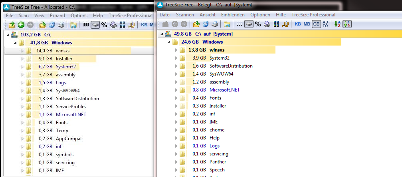Click the TreeSize app icon in Belegt title bar
The height and width of the screenshot is (177, 402).
coord(160,5)
